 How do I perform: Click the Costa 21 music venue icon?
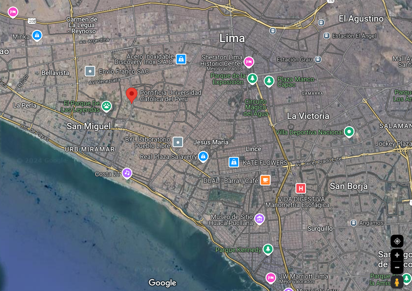127,173
